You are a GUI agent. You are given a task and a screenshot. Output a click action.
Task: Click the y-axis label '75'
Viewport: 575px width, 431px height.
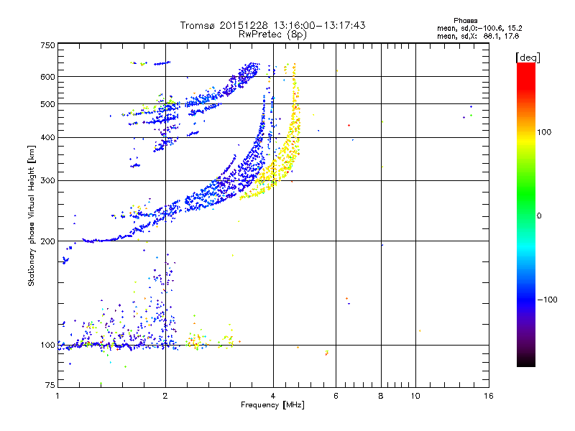50,385
